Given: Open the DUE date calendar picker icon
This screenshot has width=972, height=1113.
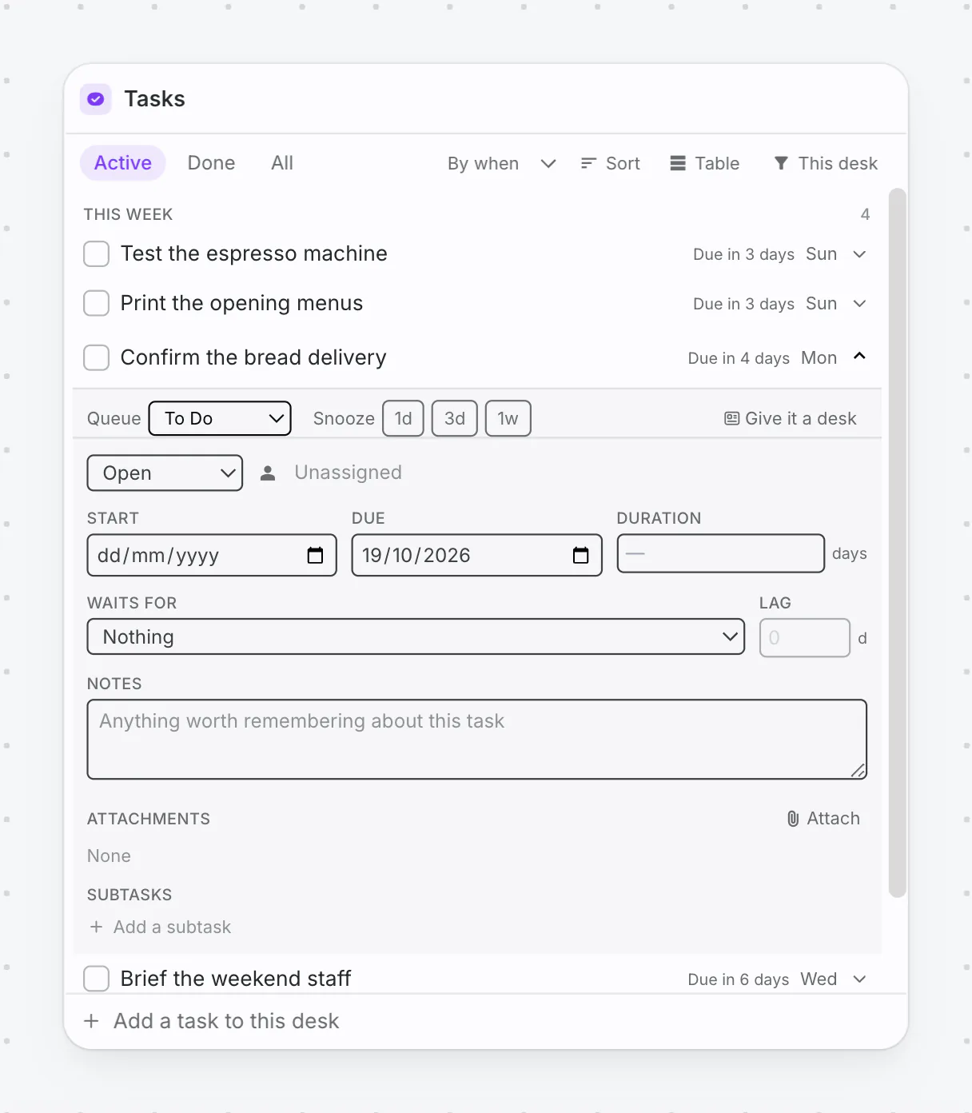Looking at the screenshot, I should (x=581, y=555).
